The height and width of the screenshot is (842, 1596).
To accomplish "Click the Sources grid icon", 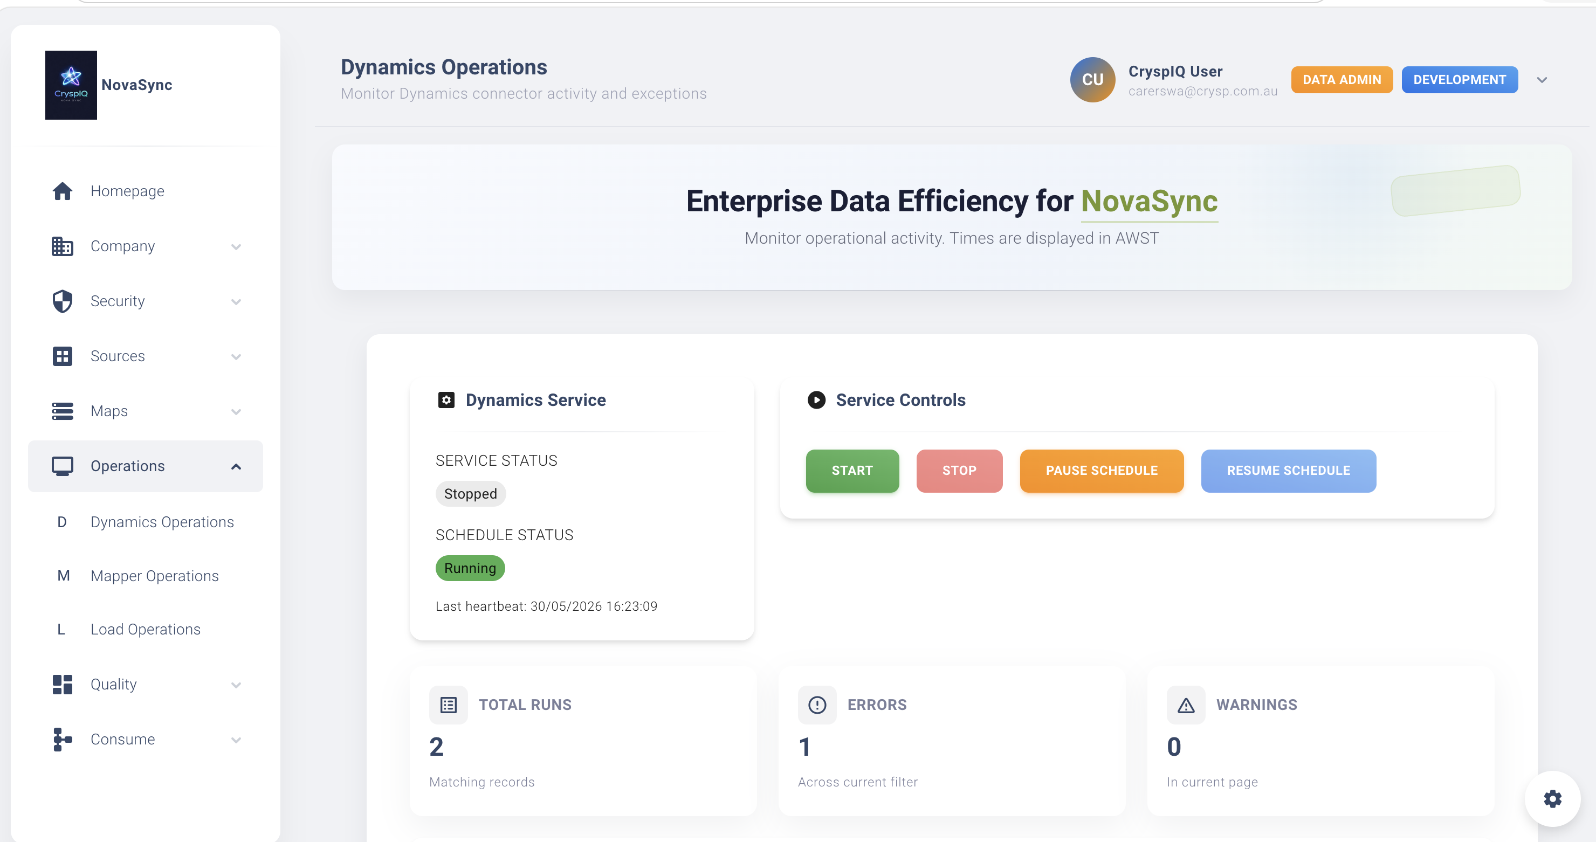I will pyautogui.click(x=62, y=356).
